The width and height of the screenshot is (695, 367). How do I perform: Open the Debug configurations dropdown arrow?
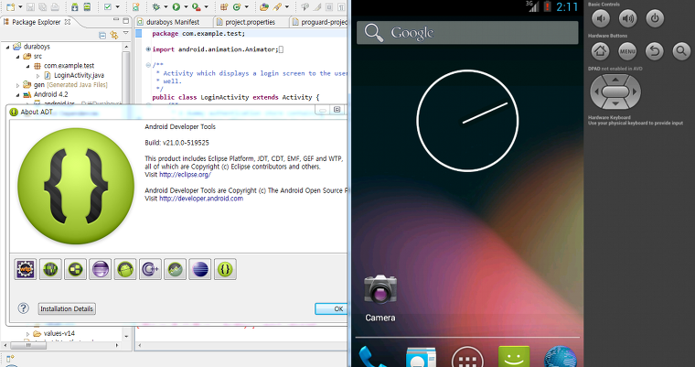point(166,7)
